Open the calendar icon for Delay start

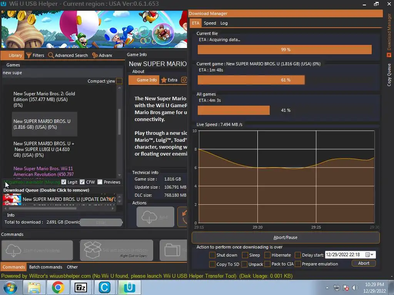coord(367,255)
